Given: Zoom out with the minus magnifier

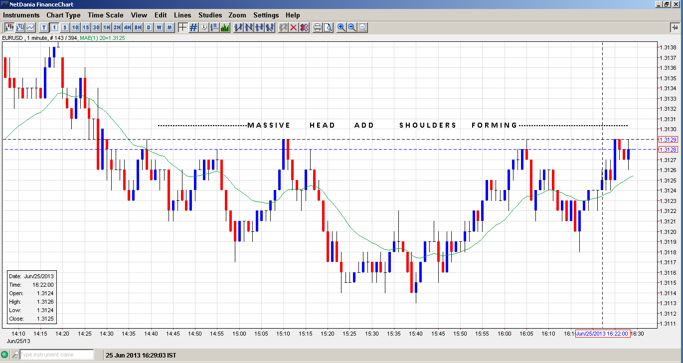Looking at the screenshot, I should coord(352,27).
